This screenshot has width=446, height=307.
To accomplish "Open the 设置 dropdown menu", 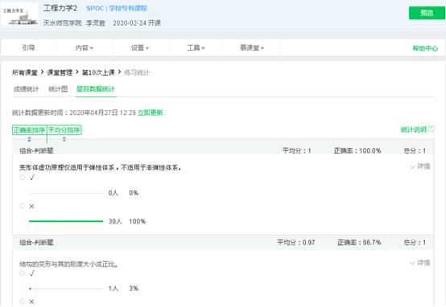I will click(x=140, y=47).
